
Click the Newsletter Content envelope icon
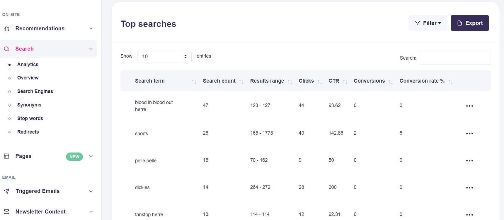(6, 212)
